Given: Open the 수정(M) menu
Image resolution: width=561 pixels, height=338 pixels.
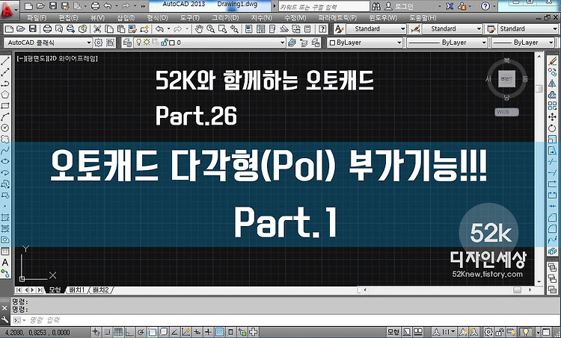Looking at the screenshot, I should [295, 17].
